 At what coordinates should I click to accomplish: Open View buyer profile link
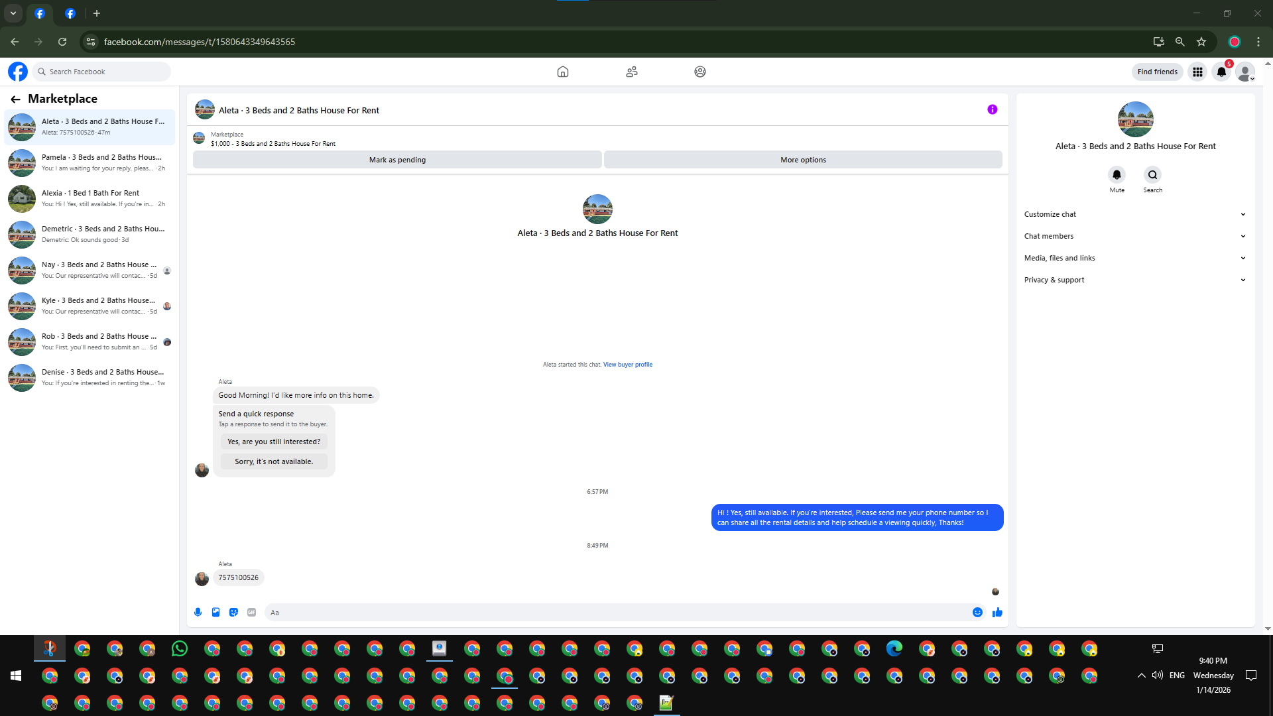(x=627, y=365)
